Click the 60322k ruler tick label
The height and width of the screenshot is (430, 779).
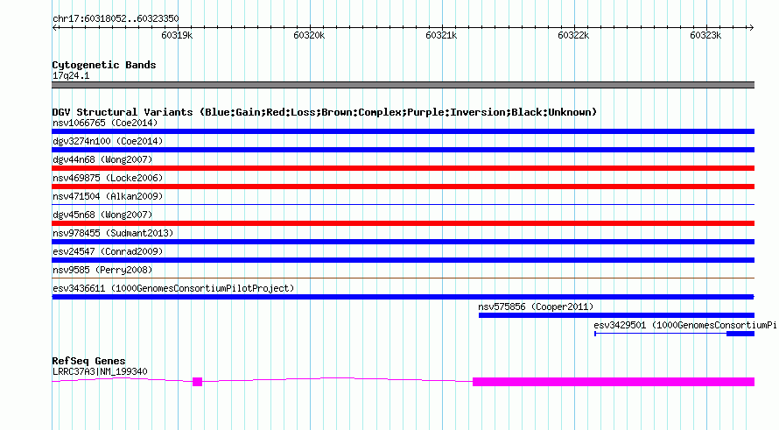[573, 35]
